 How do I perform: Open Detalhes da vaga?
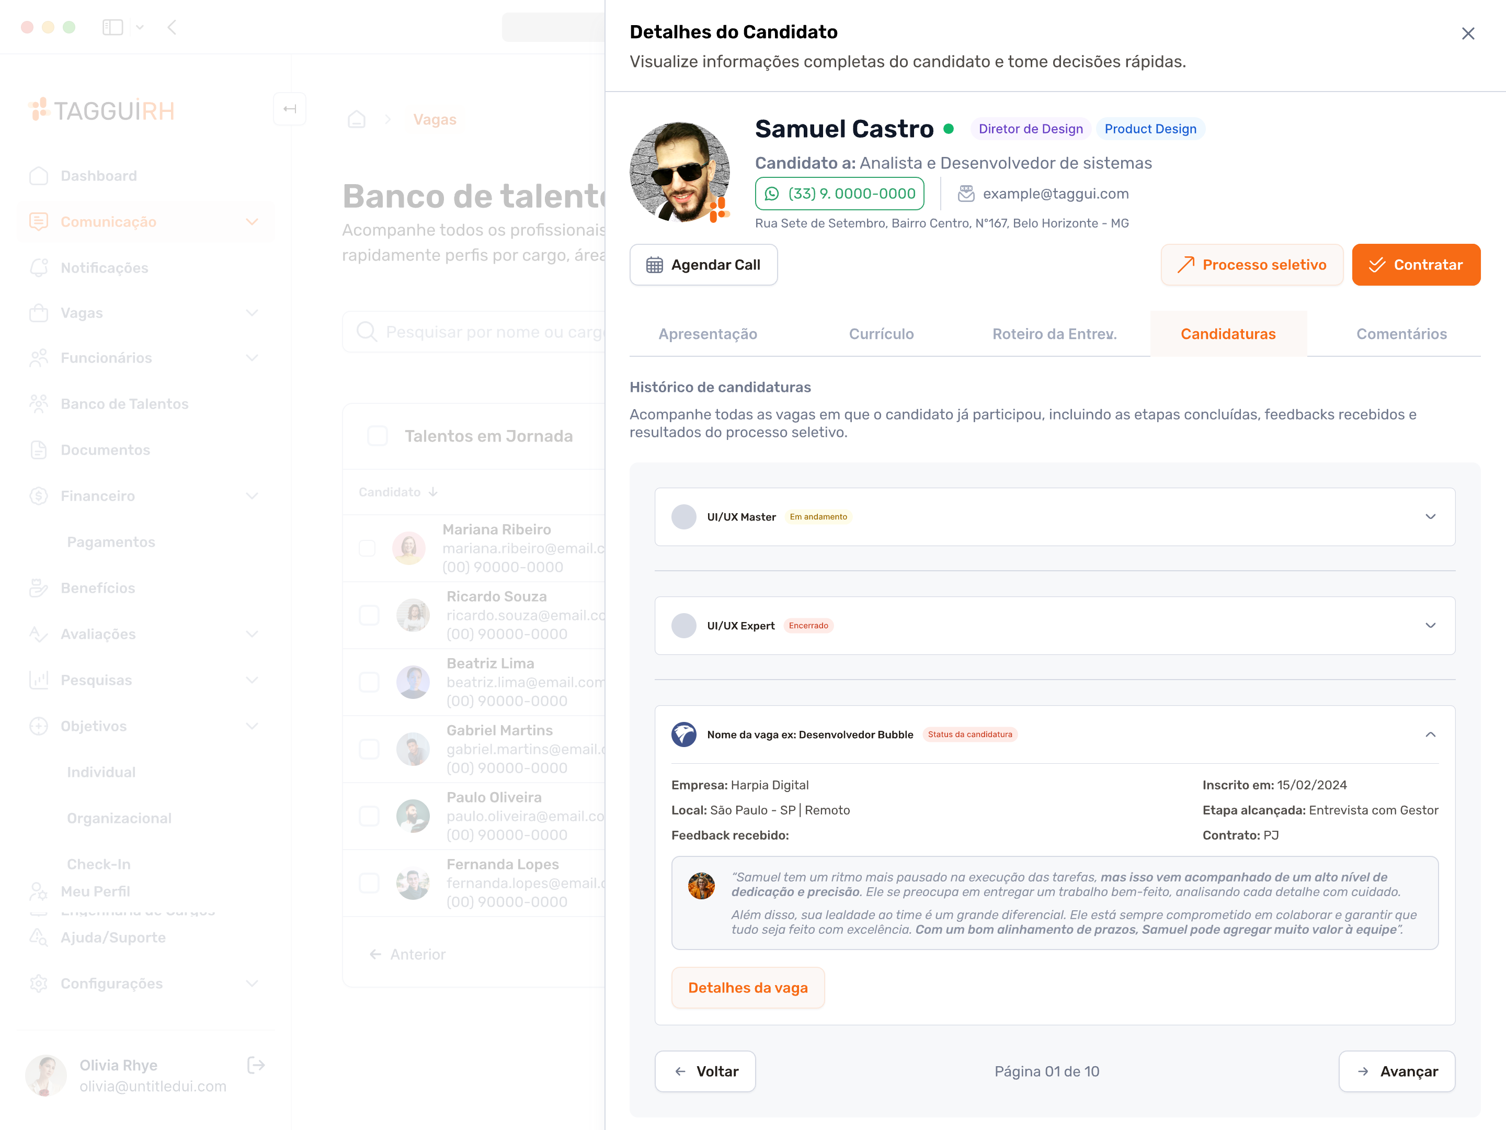click(748, 988)
